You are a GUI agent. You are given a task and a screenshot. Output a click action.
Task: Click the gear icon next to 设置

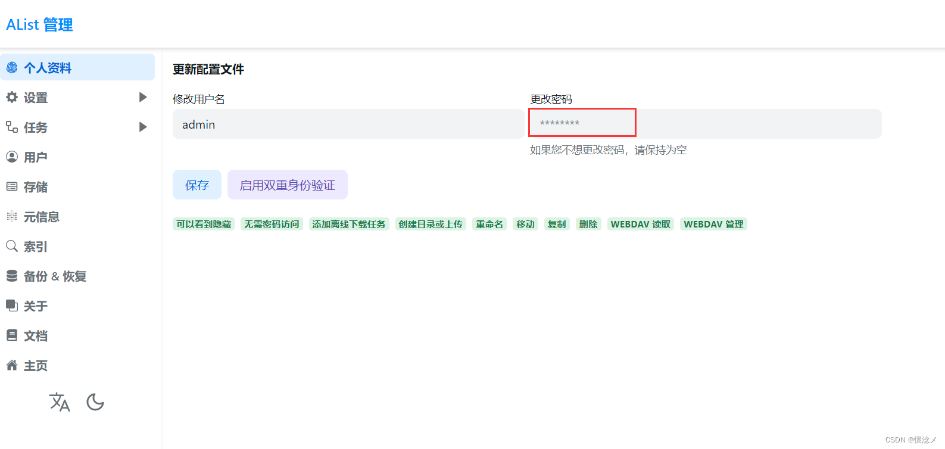pyautogui.click(x=12, y=97)
